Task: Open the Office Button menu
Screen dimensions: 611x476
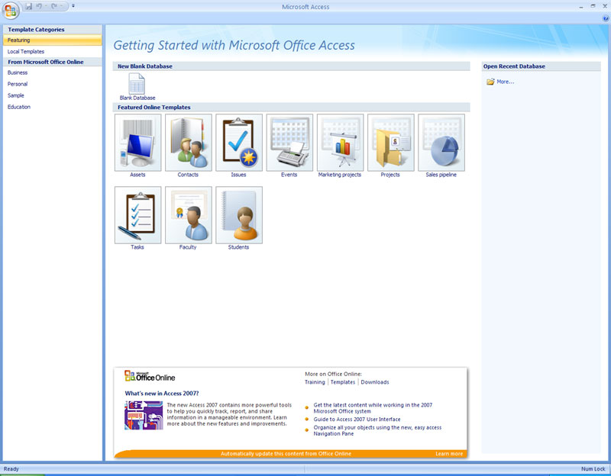Action: click(x=11, y=10)
